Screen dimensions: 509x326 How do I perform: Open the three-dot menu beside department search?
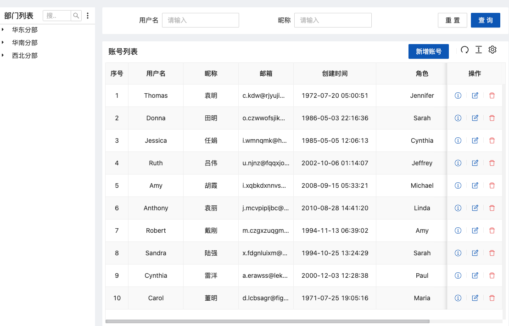pos(88,16)
